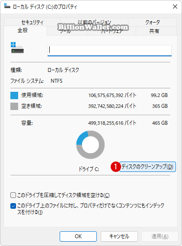Select the クォータ tab

(153, 22)
